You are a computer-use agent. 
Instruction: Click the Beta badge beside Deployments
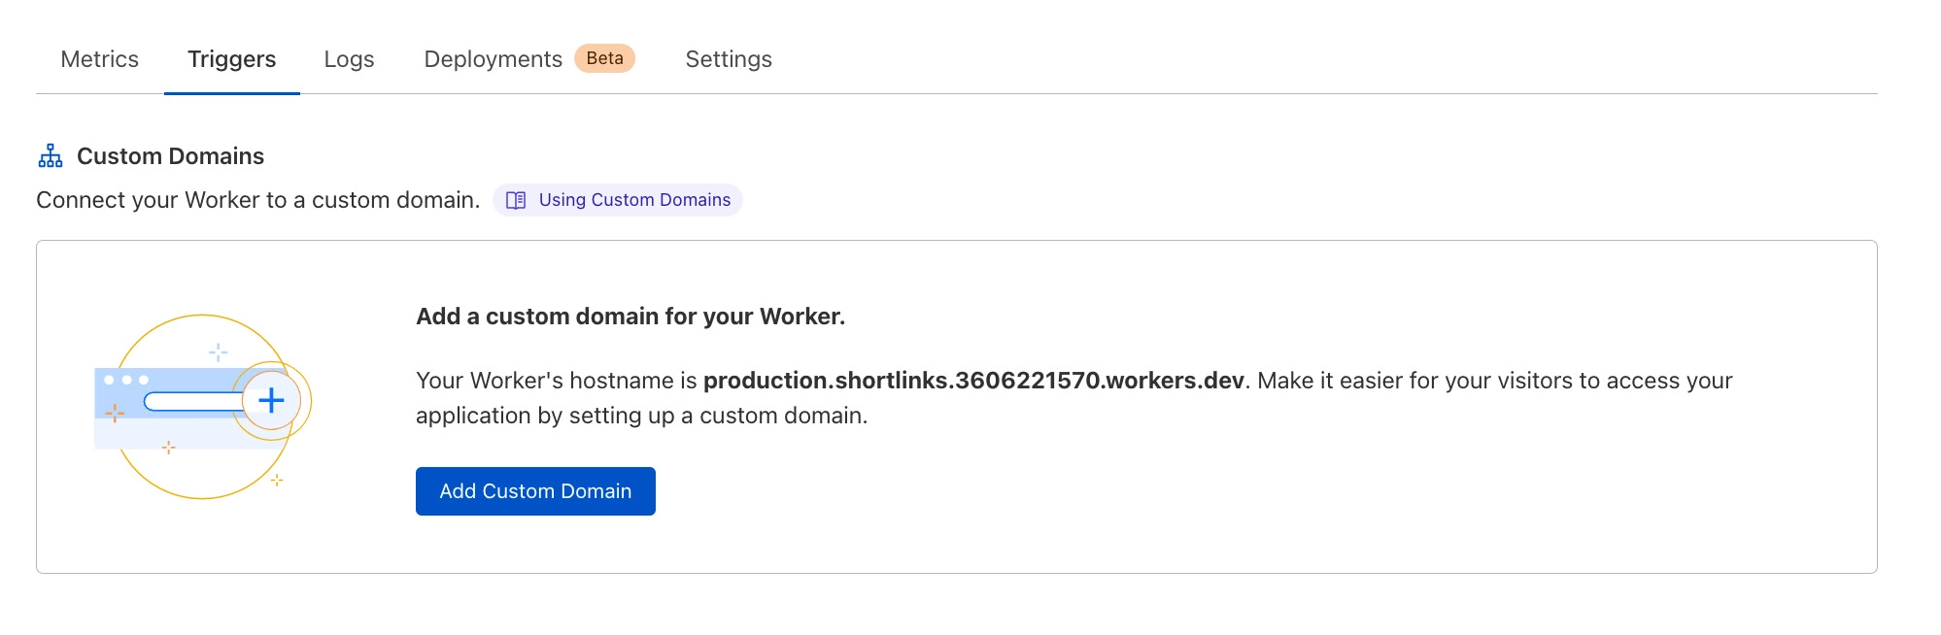click(x=604, y=58)
